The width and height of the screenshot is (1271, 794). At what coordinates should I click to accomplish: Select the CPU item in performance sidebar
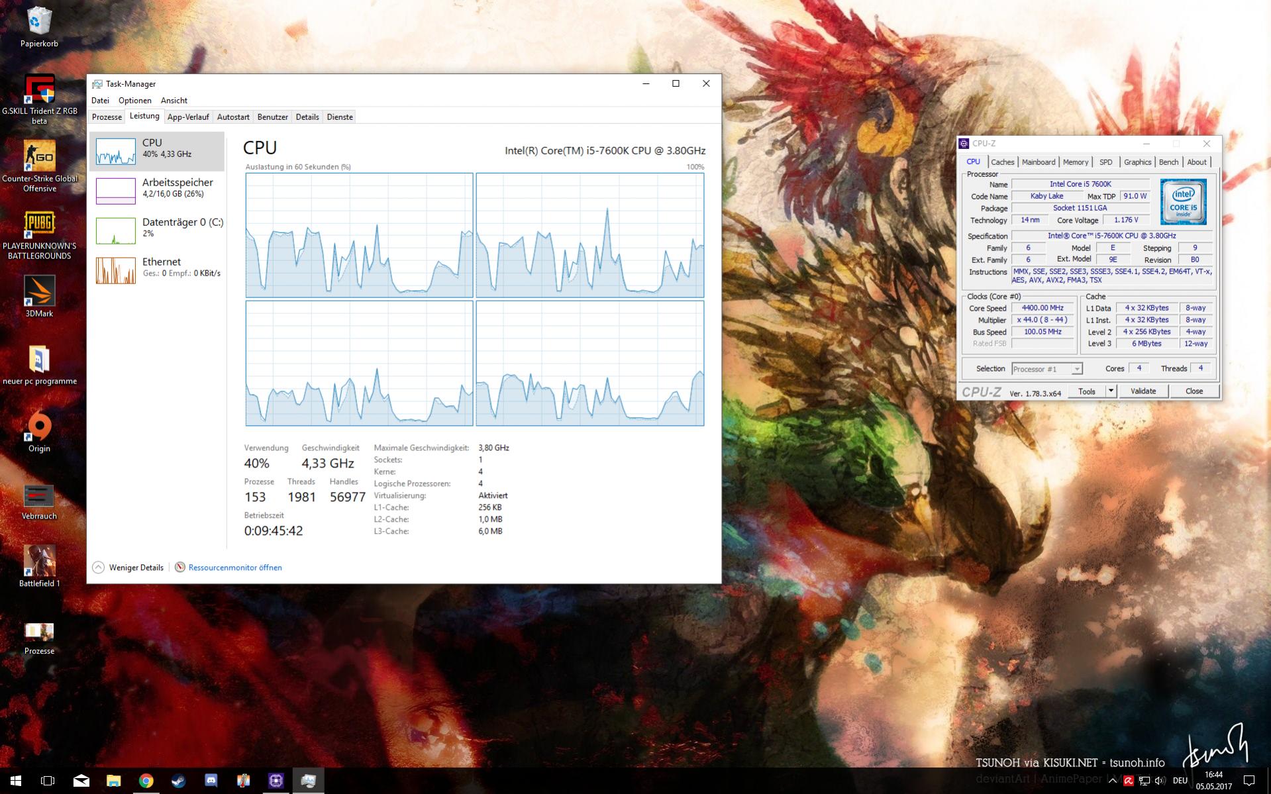pos(157,151)
